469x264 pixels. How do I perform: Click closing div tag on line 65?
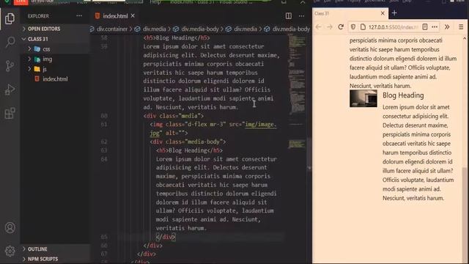[166, 237]
